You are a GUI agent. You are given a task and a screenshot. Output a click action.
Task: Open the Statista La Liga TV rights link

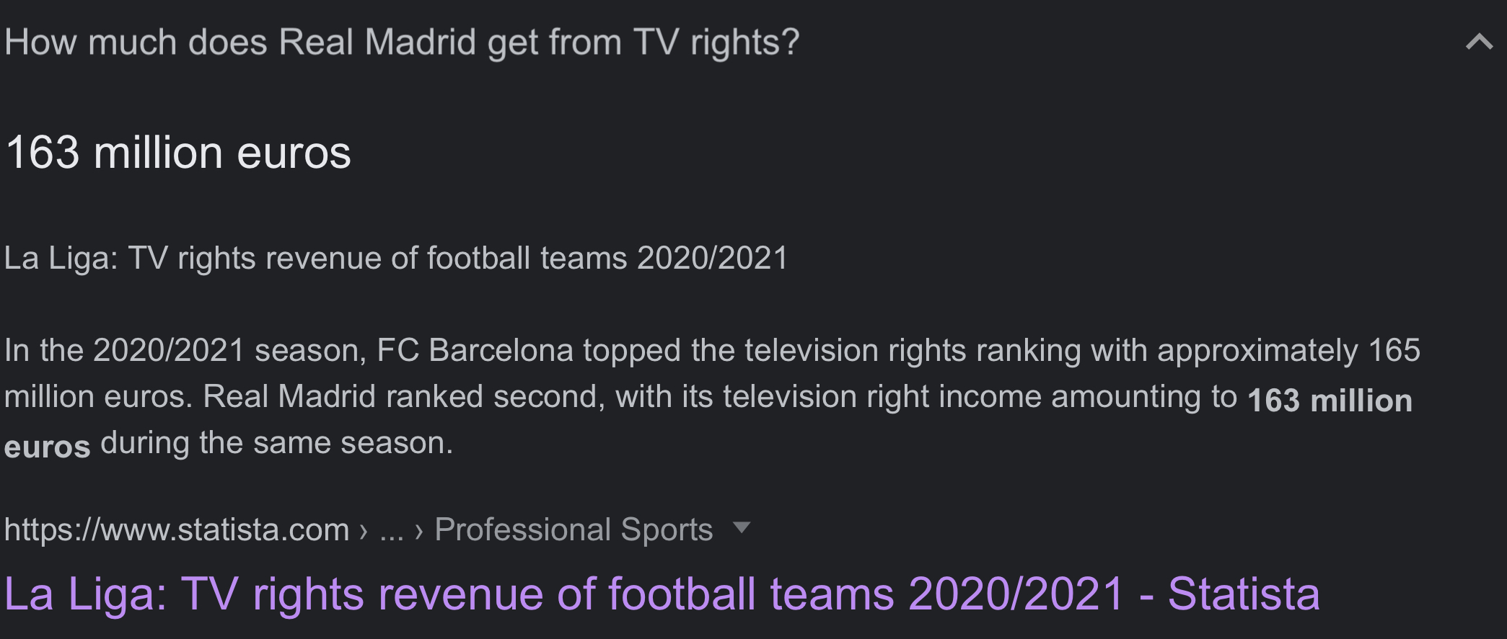click(662, 594)
